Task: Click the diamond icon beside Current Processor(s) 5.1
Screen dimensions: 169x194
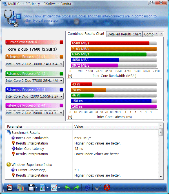Action: click(x=13, y=170)
